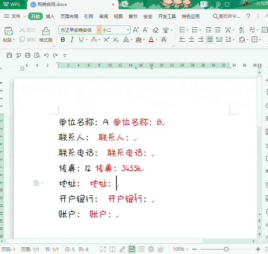Toggle italic formatting
This screenshot has width=268, height=254.
point(72,40)
